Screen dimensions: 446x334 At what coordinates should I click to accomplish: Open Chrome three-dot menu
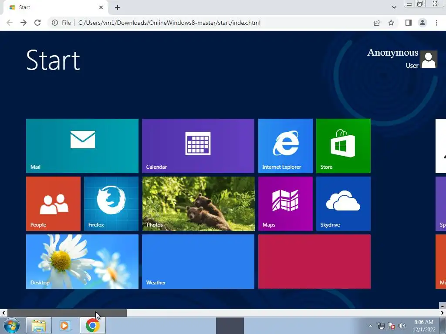coord(436,23)
